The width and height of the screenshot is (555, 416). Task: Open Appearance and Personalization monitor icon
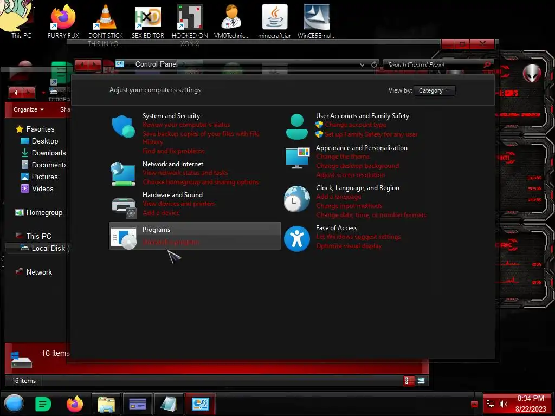[x=298, y=158]
